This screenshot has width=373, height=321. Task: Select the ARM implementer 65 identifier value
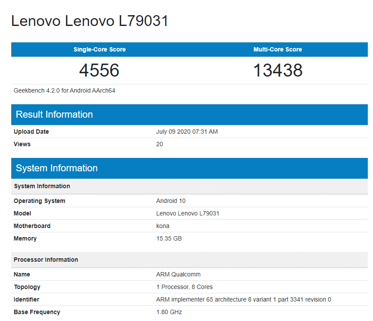coord(244,299)
